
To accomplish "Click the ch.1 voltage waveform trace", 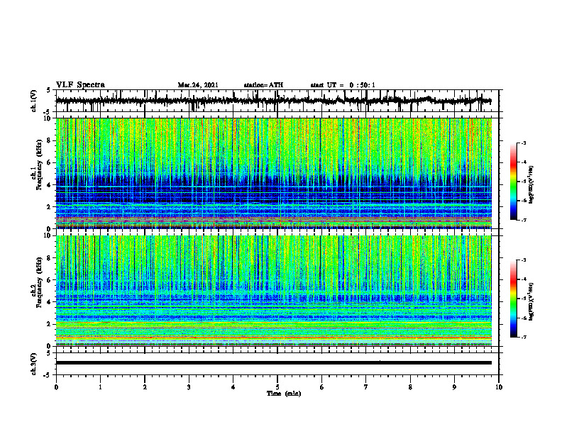I will pos(273,101).
